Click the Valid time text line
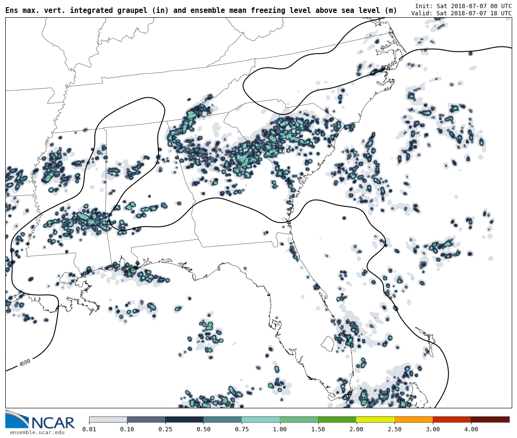The height and width of the screenshot is (438, 517). (461, 13)
